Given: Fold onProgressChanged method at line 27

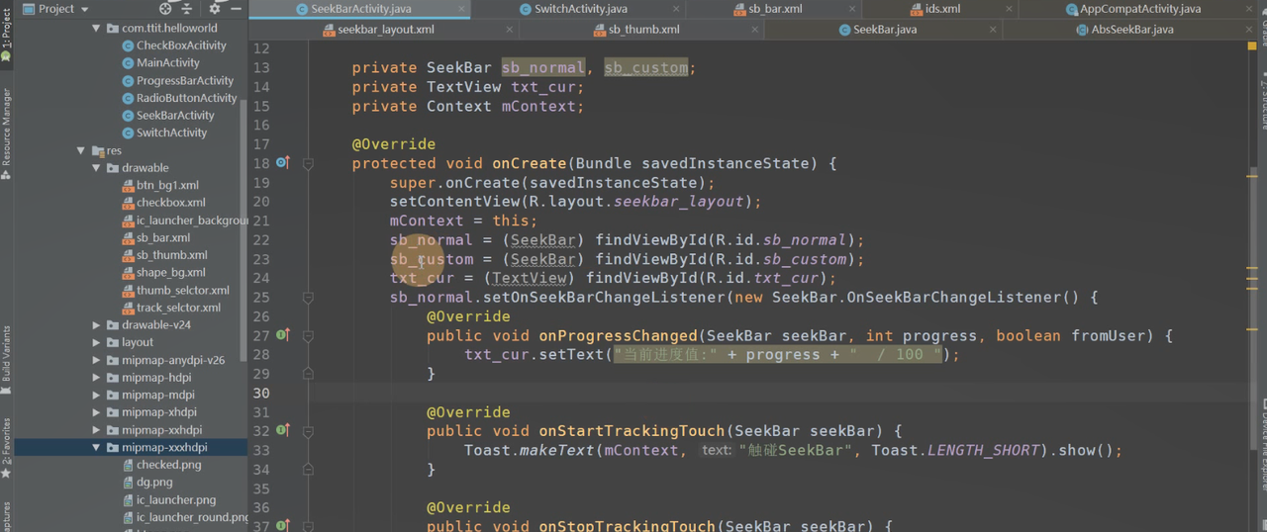Looking at the screenshot, I should click(x=308, y=336).
